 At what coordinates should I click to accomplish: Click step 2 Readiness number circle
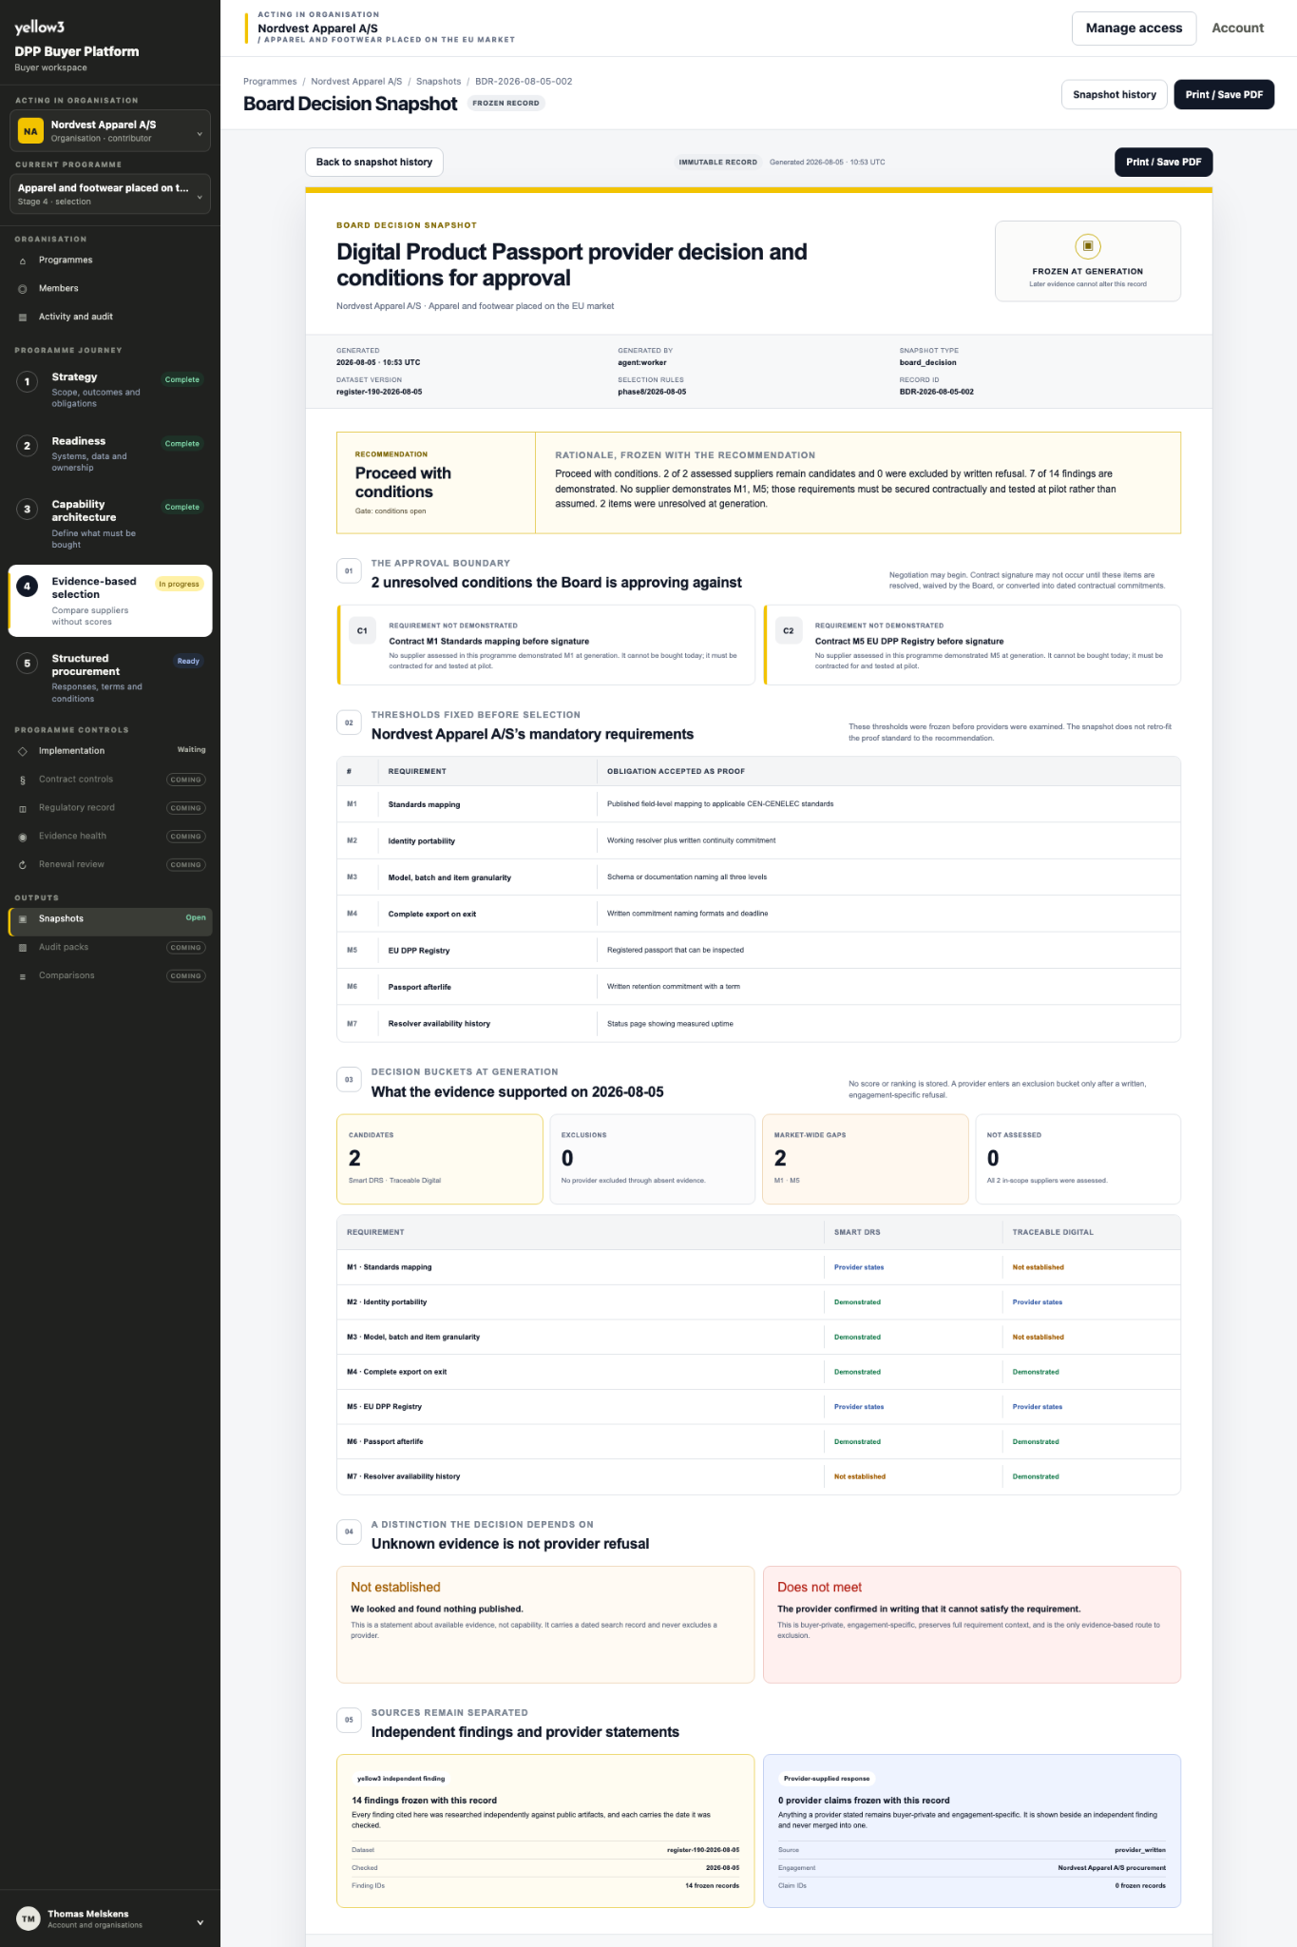point(28,446)
